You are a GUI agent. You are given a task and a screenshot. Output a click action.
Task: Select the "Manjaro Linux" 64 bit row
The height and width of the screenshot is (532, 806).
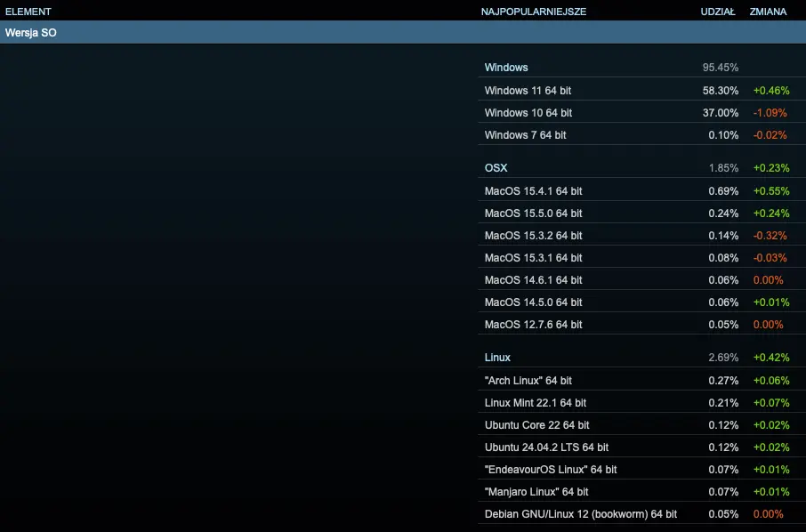point(642,491)
